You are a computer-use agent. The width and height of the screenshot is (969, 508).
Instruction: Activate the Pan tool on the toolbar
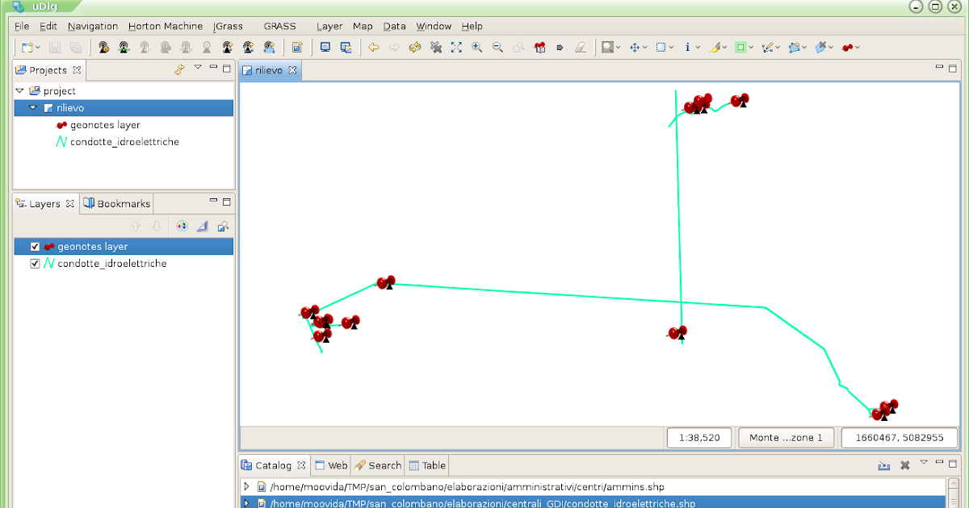(633, 47)
